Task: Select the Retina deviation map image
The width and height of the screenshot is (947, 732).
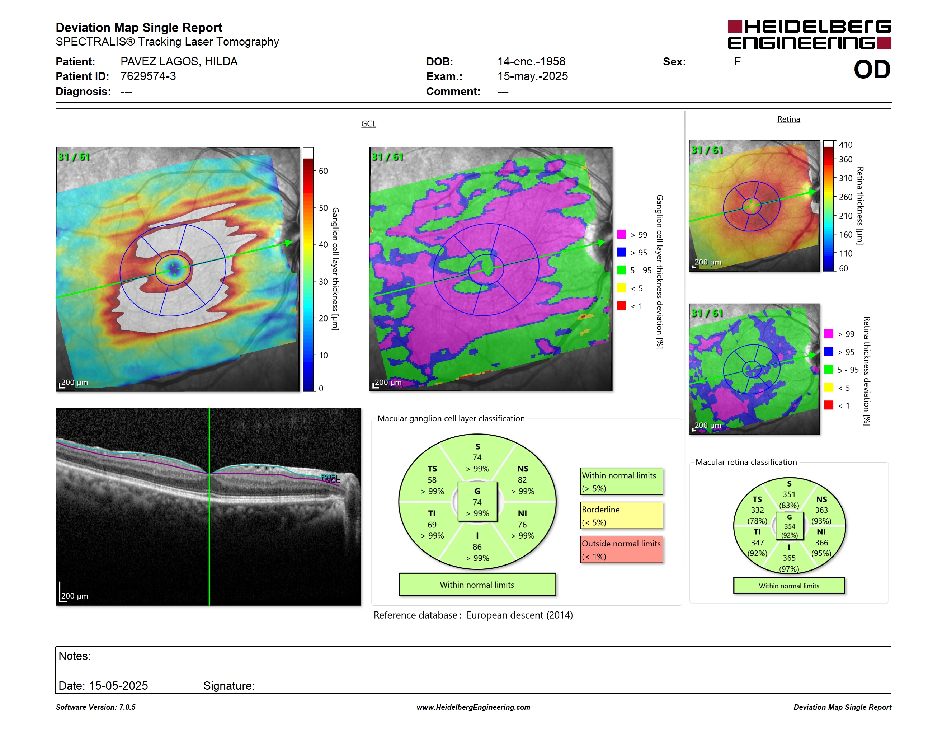Action: 754,369
